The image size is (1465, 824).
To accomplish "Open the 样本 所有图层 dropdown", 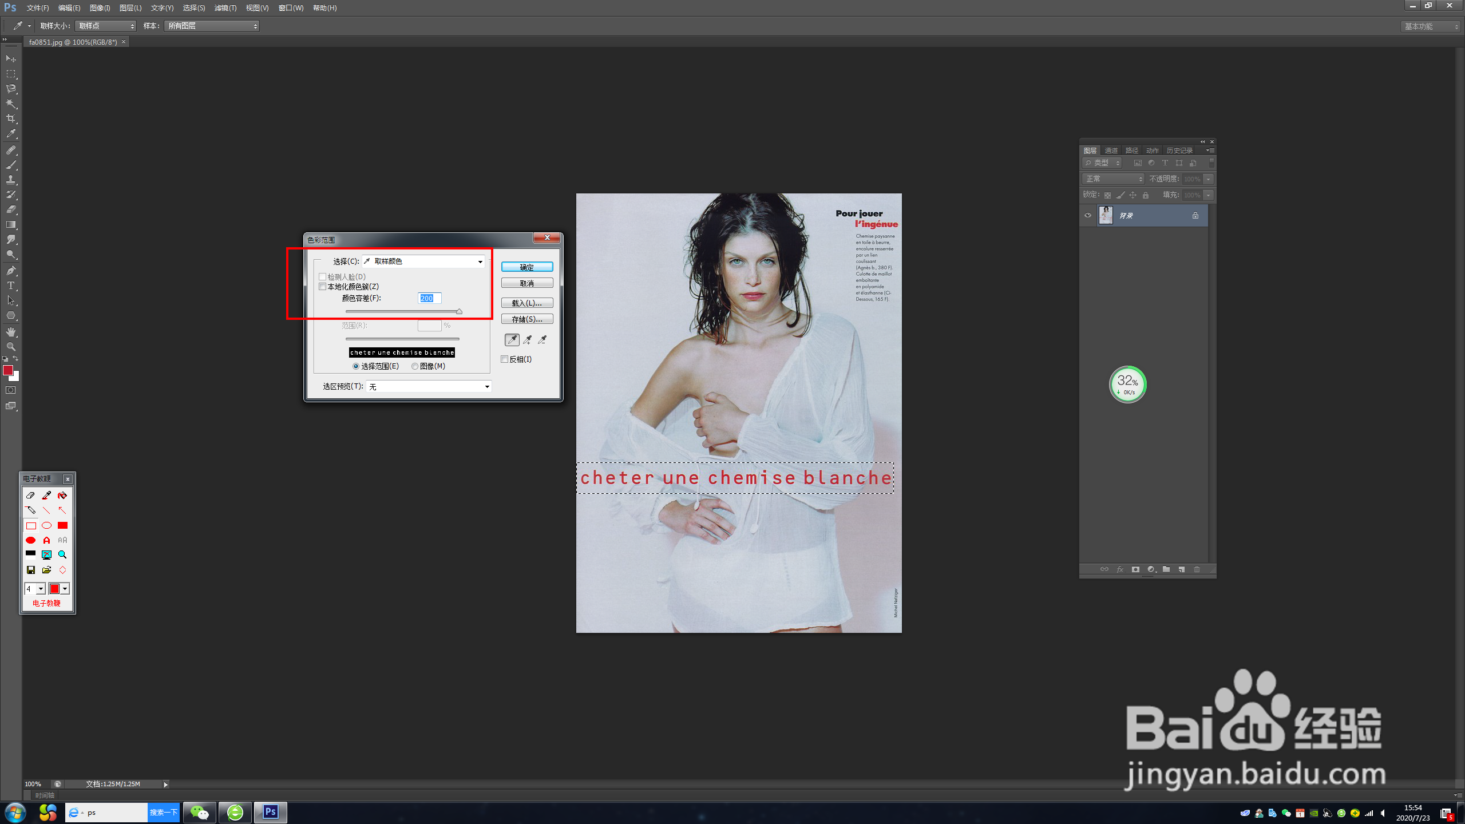I will pyautogui.click(x=212, y=26).
